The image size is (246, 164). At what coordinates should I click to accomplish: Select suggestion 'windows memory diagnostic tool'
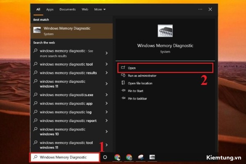71,64
